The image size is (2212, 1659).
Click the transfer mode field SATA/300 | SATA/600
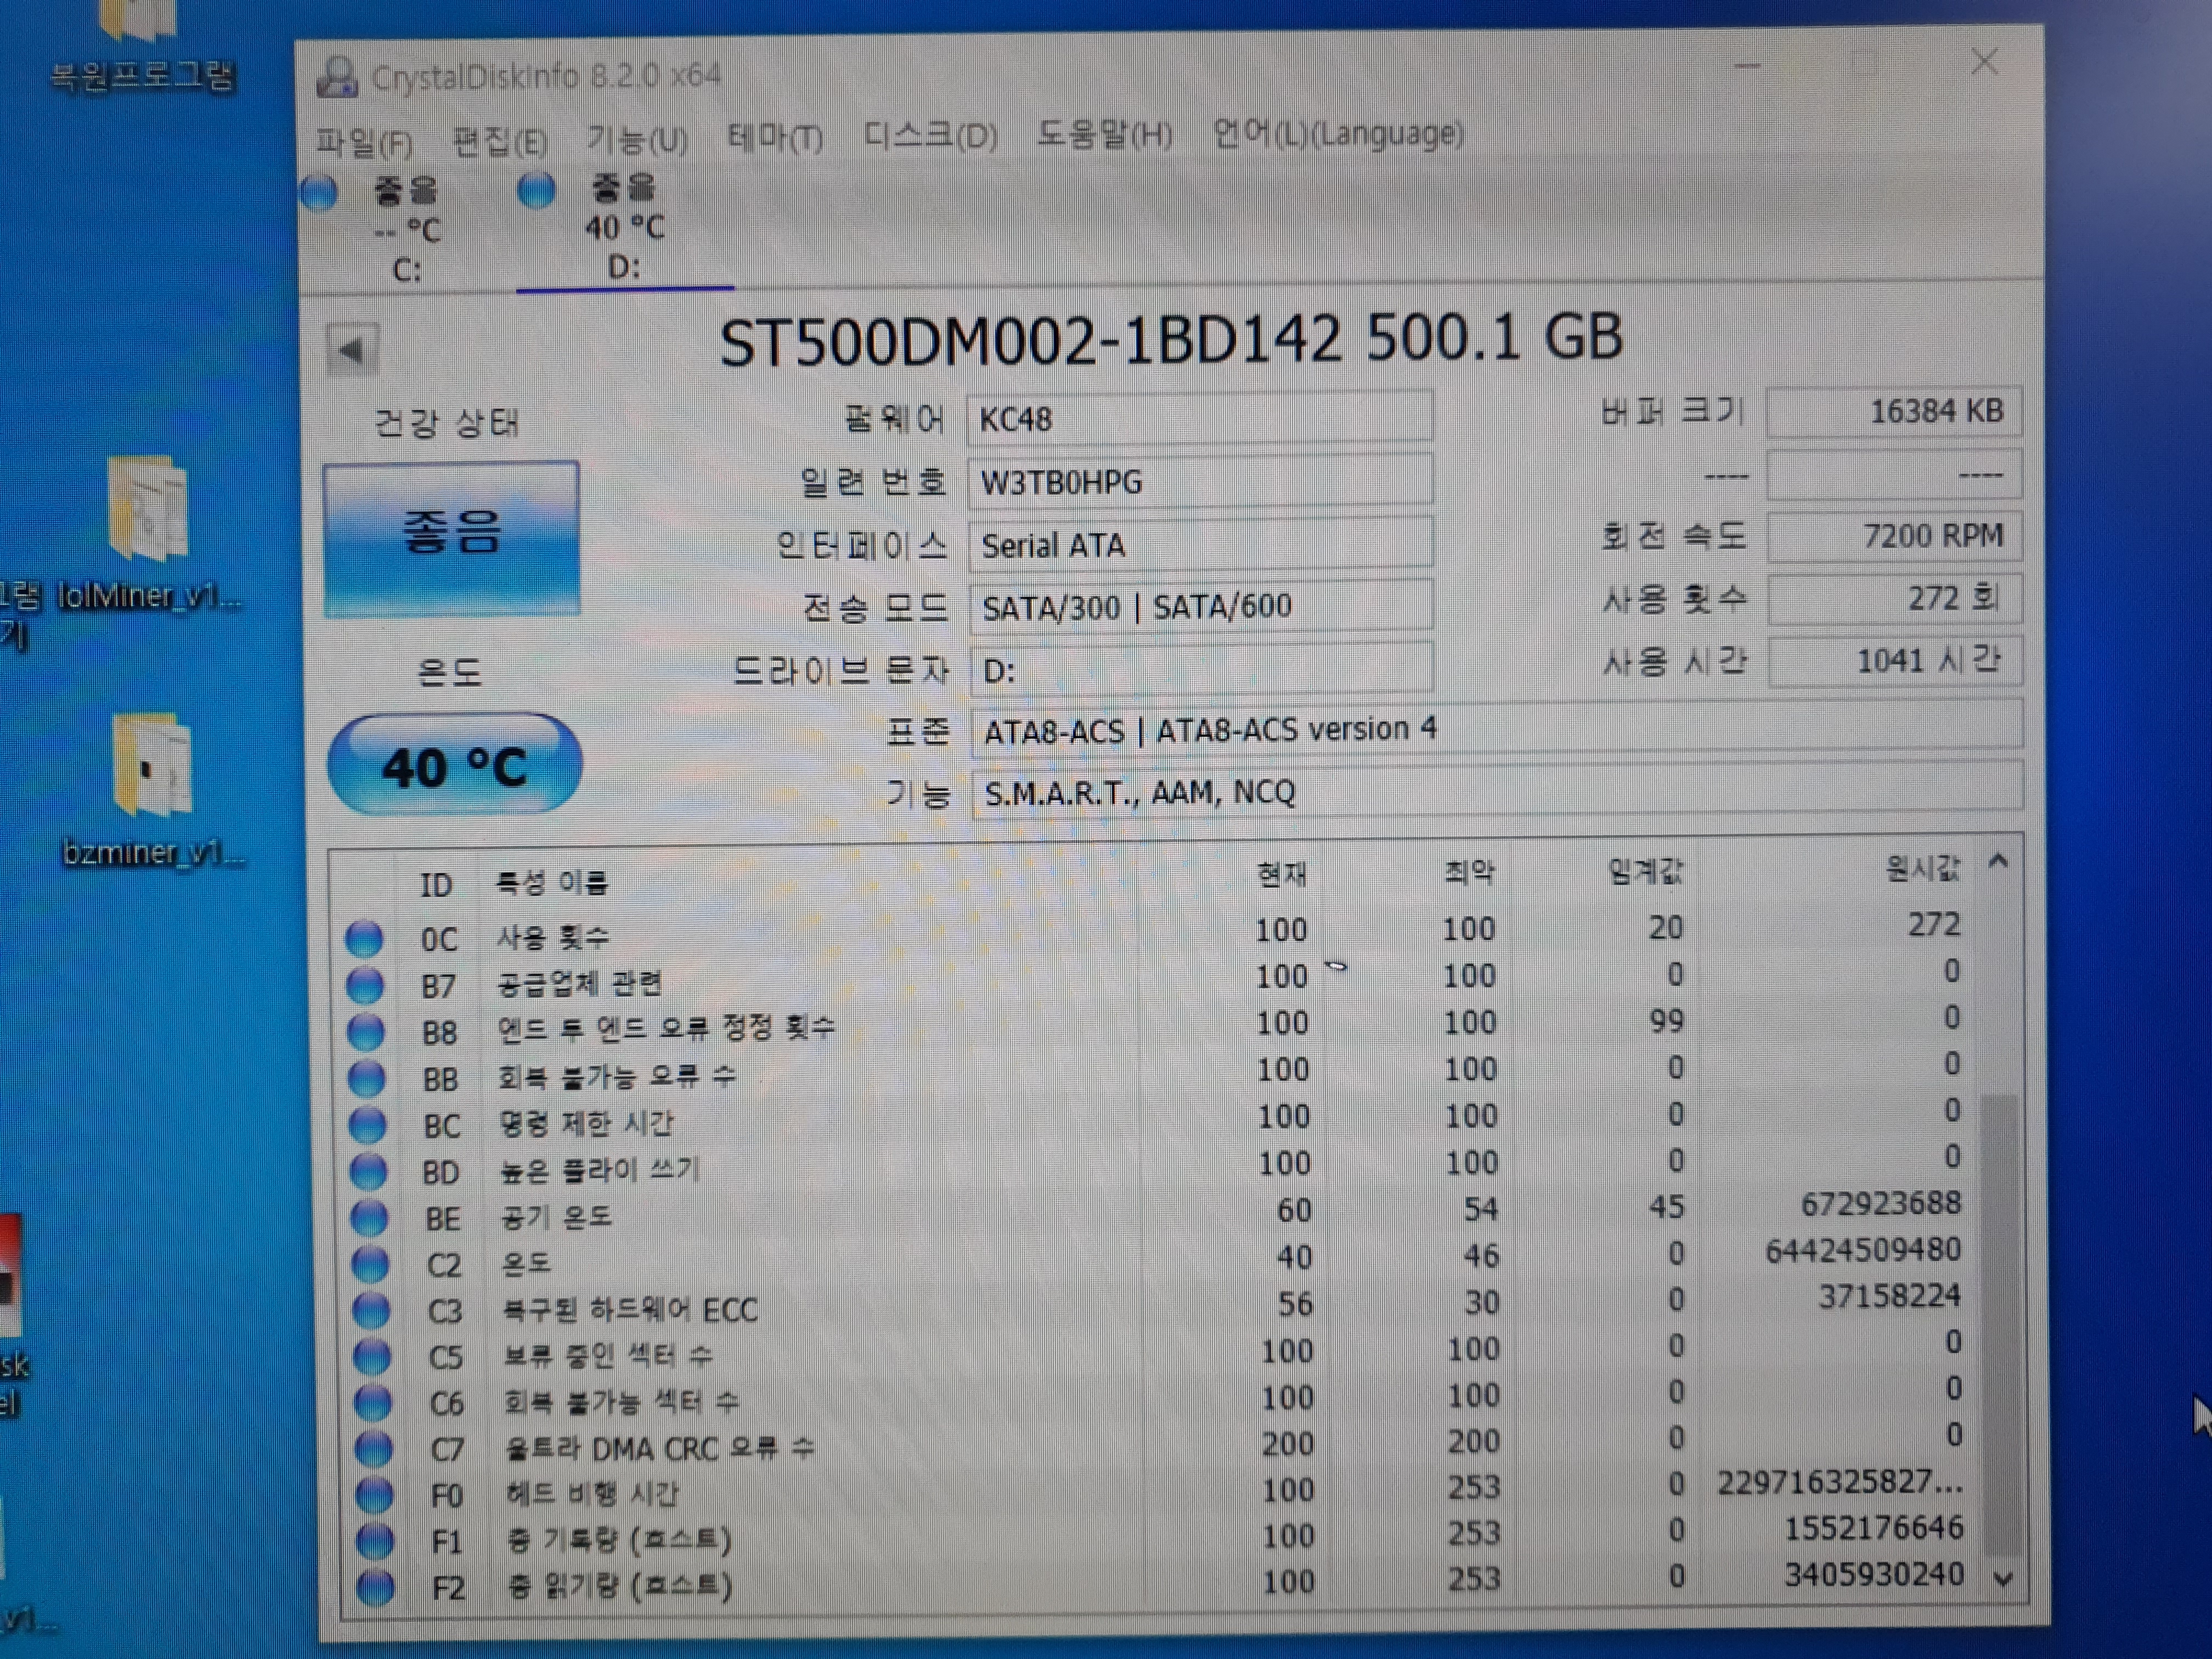point(1201,606)
